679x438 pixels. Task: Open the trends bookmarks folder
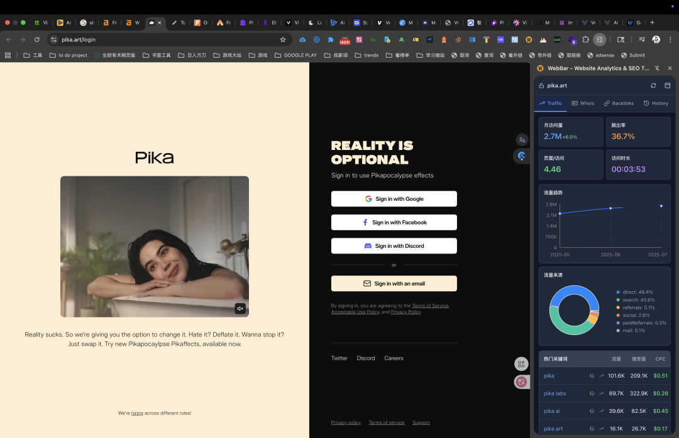click(x=367, y=55)
